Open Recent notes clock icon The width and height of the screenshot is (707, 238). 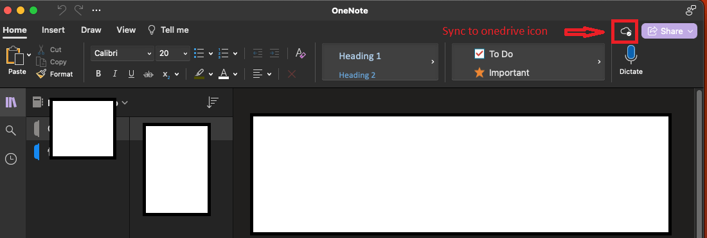click(x=11, y=159)
